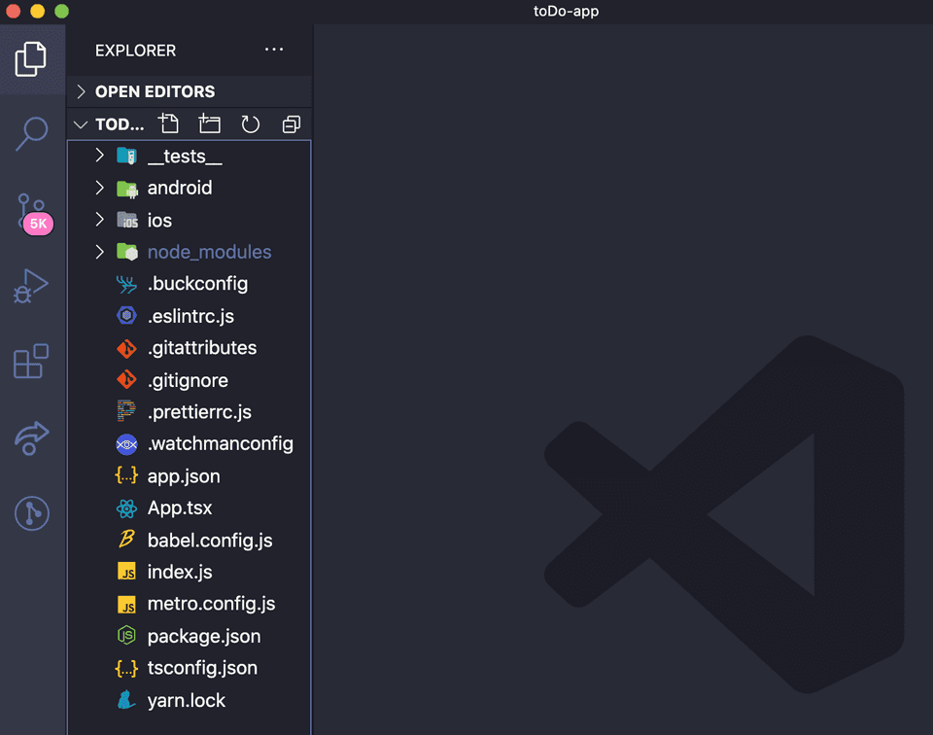Collapse all folders in the explorer
Screen dimensions: 933x735
(290, 123)
